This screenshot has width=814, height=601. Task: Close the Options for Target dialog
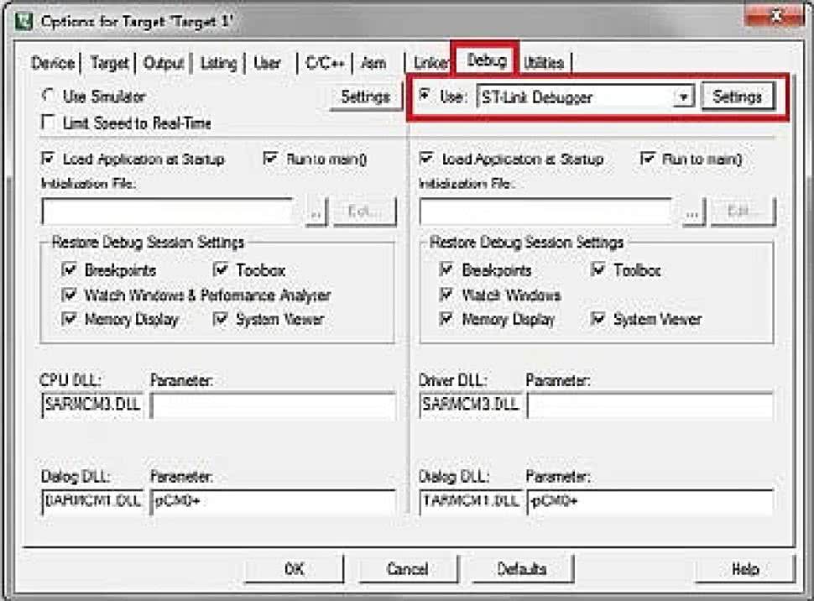pyautogui.click(x=775, y=18)
